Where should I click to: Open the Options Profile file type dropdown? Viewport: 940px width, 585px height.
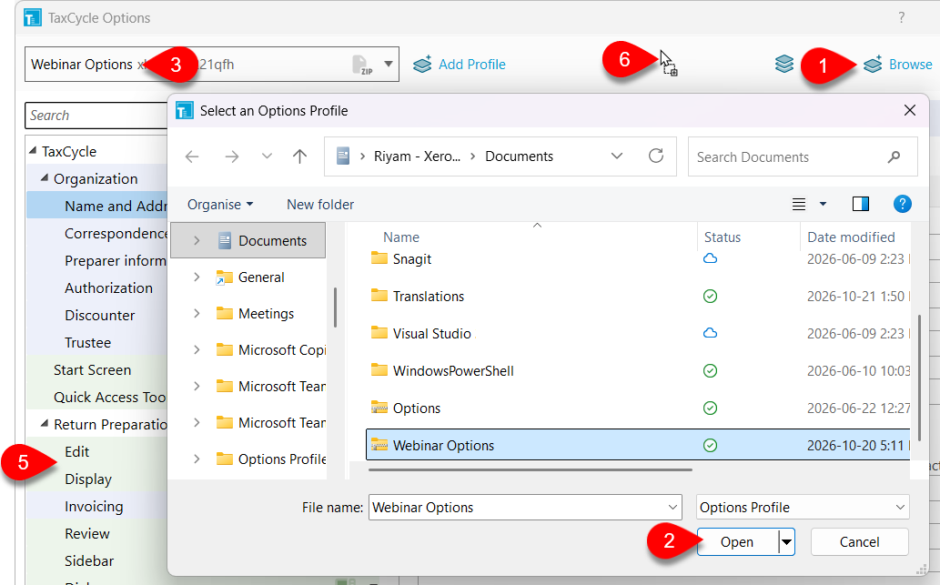(x=900, y=507)
